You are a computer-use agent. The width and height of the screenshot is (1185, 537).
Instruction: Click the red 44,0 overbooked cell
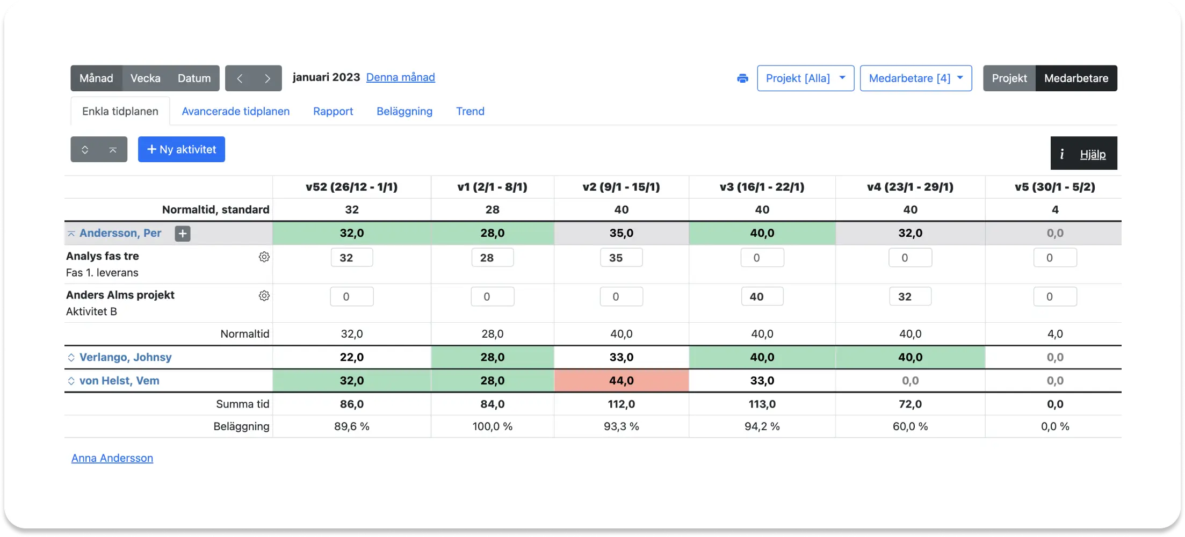pos(621,381)
